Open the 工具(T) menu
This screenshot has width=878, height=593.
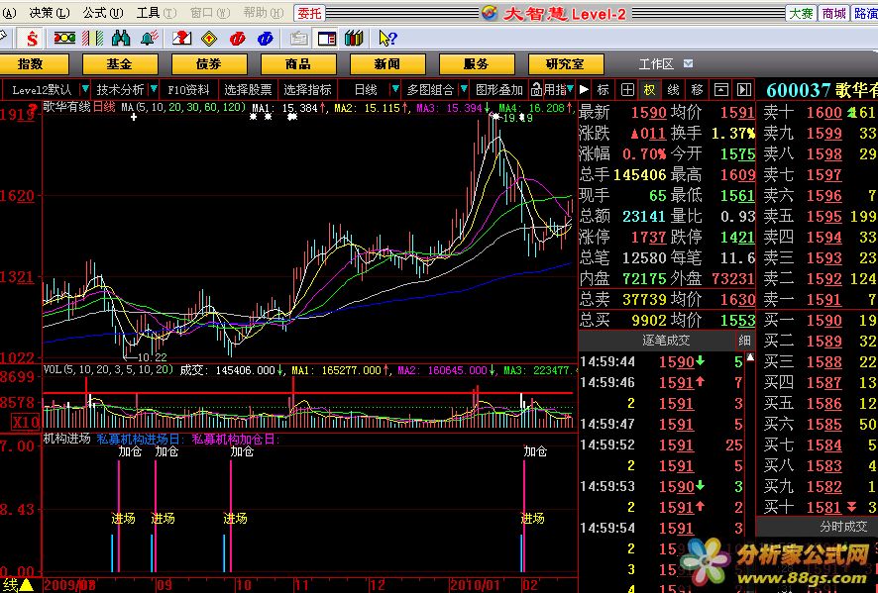coord(157,13)
